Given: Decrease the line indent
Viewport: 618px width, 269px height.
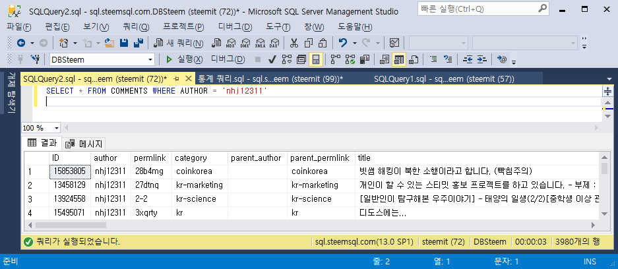Looking at the screenshot, I should (468, 59).
